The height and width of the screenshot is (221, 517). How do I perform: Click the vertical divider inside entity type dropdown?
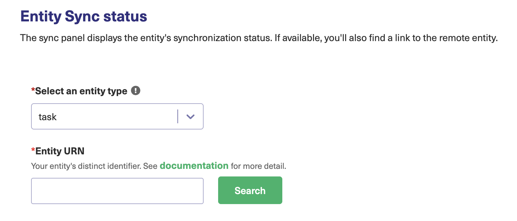click(x=178, y=117)
